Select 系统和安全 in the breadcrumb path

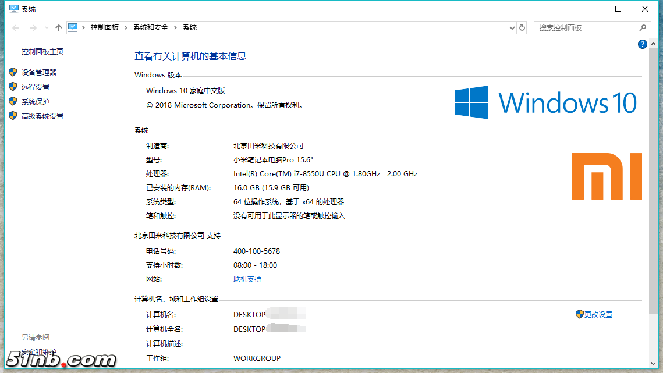[151, 27]
